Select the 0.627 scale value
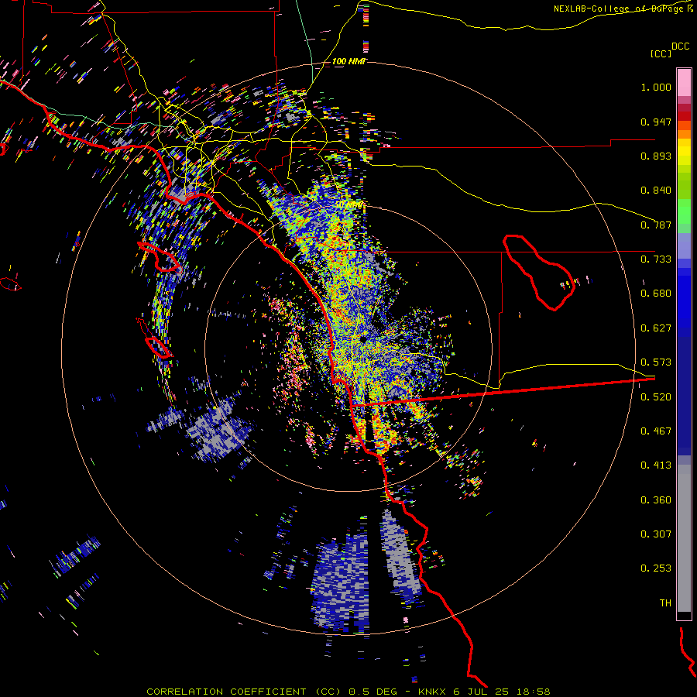 (x=656, y=328)
